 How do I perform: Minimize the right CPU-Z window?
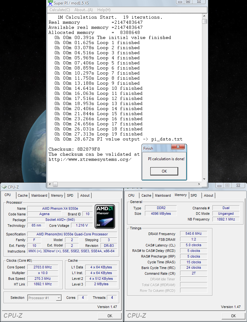(x=219, y=186)
